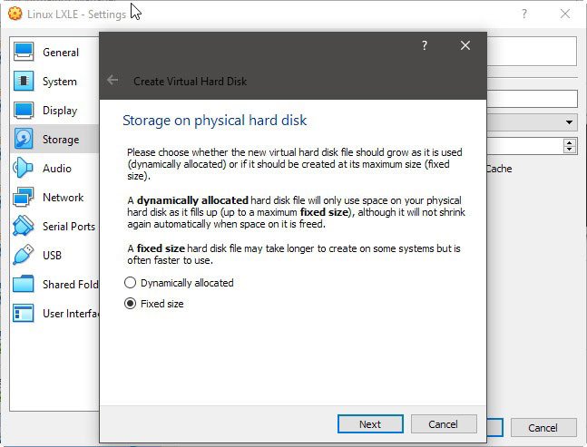The image size is (587, 447).
Task: Close the Create Virtual Hard Disk dialog
Action: pyautogui.click(x=465, y=45)
